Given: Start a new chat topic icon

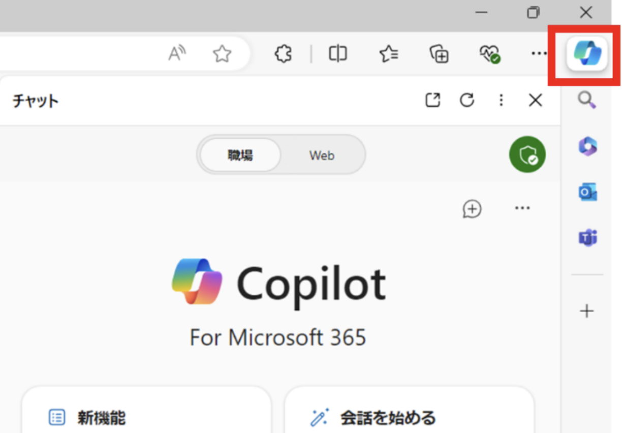Looking at the screenshot, I should pyautogui.click(x=472, y=209).
